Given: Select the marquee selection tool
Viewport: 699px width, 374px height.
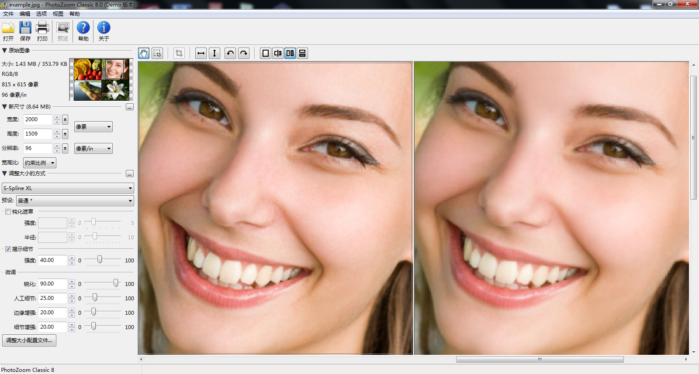Looking at the screenshot, I should 157,53.
